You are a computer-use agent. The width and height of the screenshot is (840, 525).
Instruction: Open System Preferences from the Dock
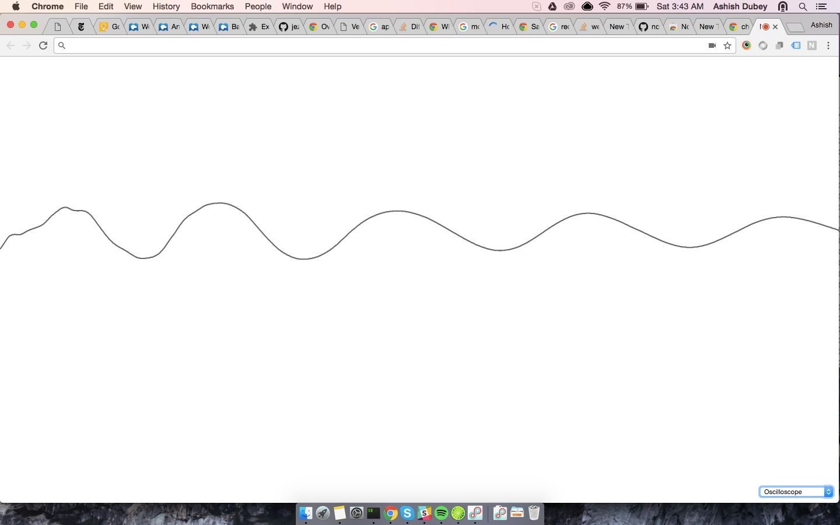coord(356,513)
